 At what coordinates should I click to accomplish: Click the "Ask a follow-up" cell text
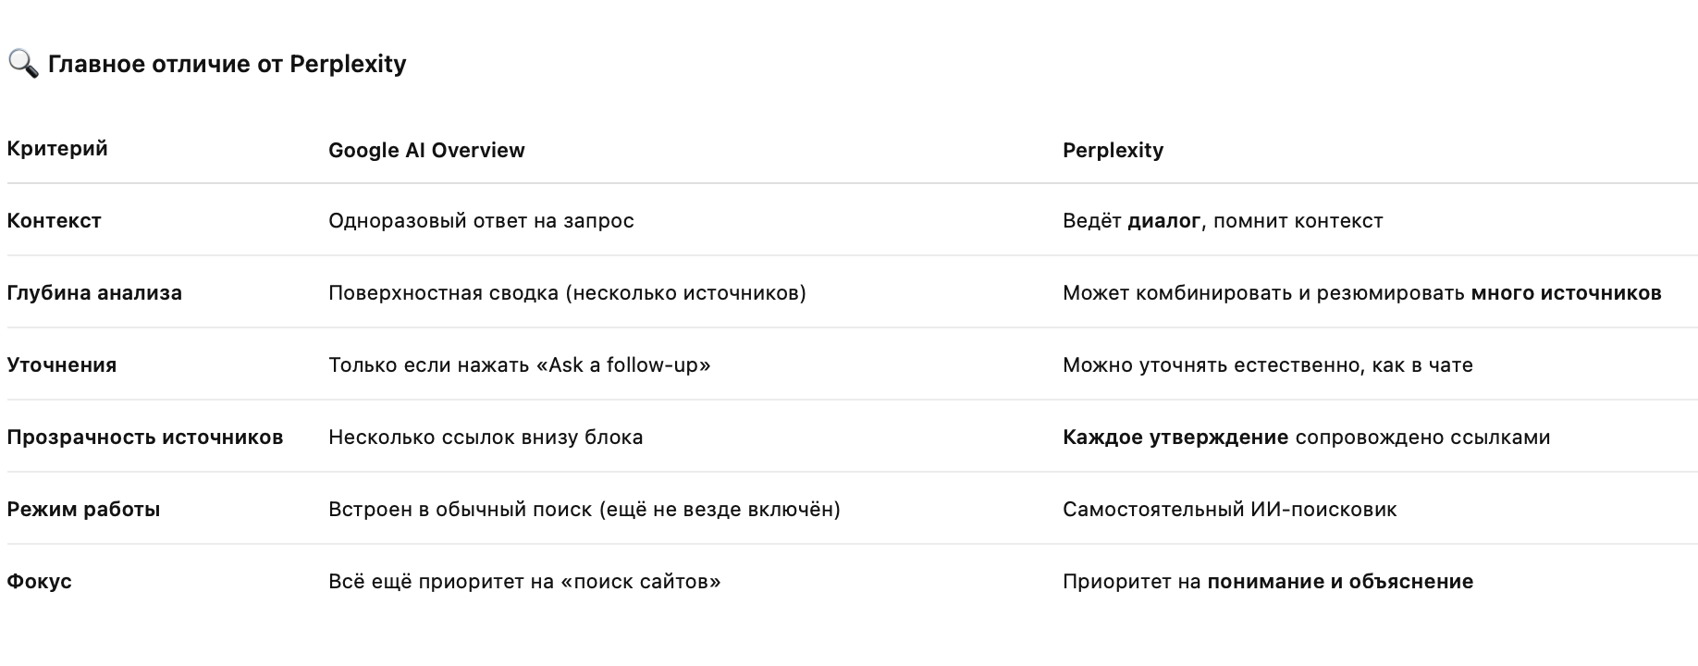623,365
